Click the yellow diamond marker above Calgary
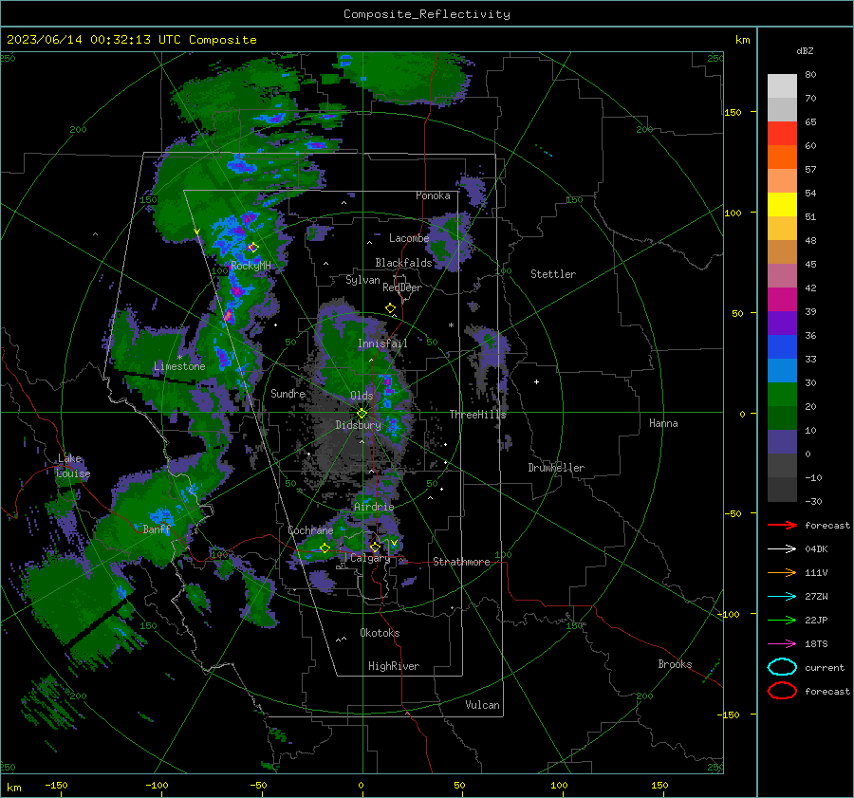 (x=375, y=547)
